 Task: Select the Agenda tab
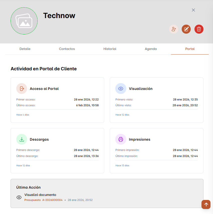151,49
